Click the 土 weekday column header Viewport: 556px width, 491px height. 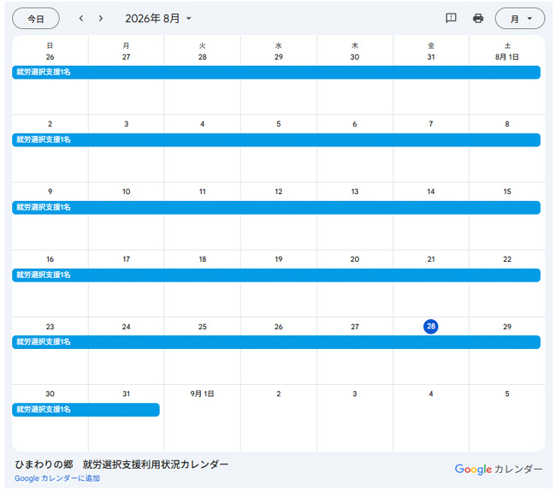coord(507,45)
